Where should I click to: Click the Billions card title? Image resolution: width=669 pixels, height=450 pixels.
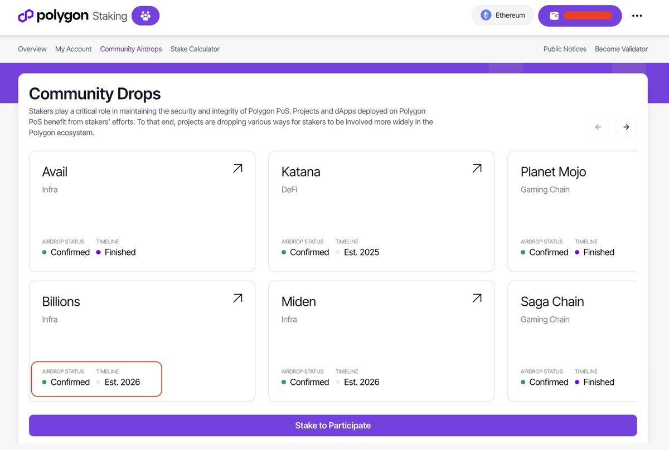[x=61, y=302]
